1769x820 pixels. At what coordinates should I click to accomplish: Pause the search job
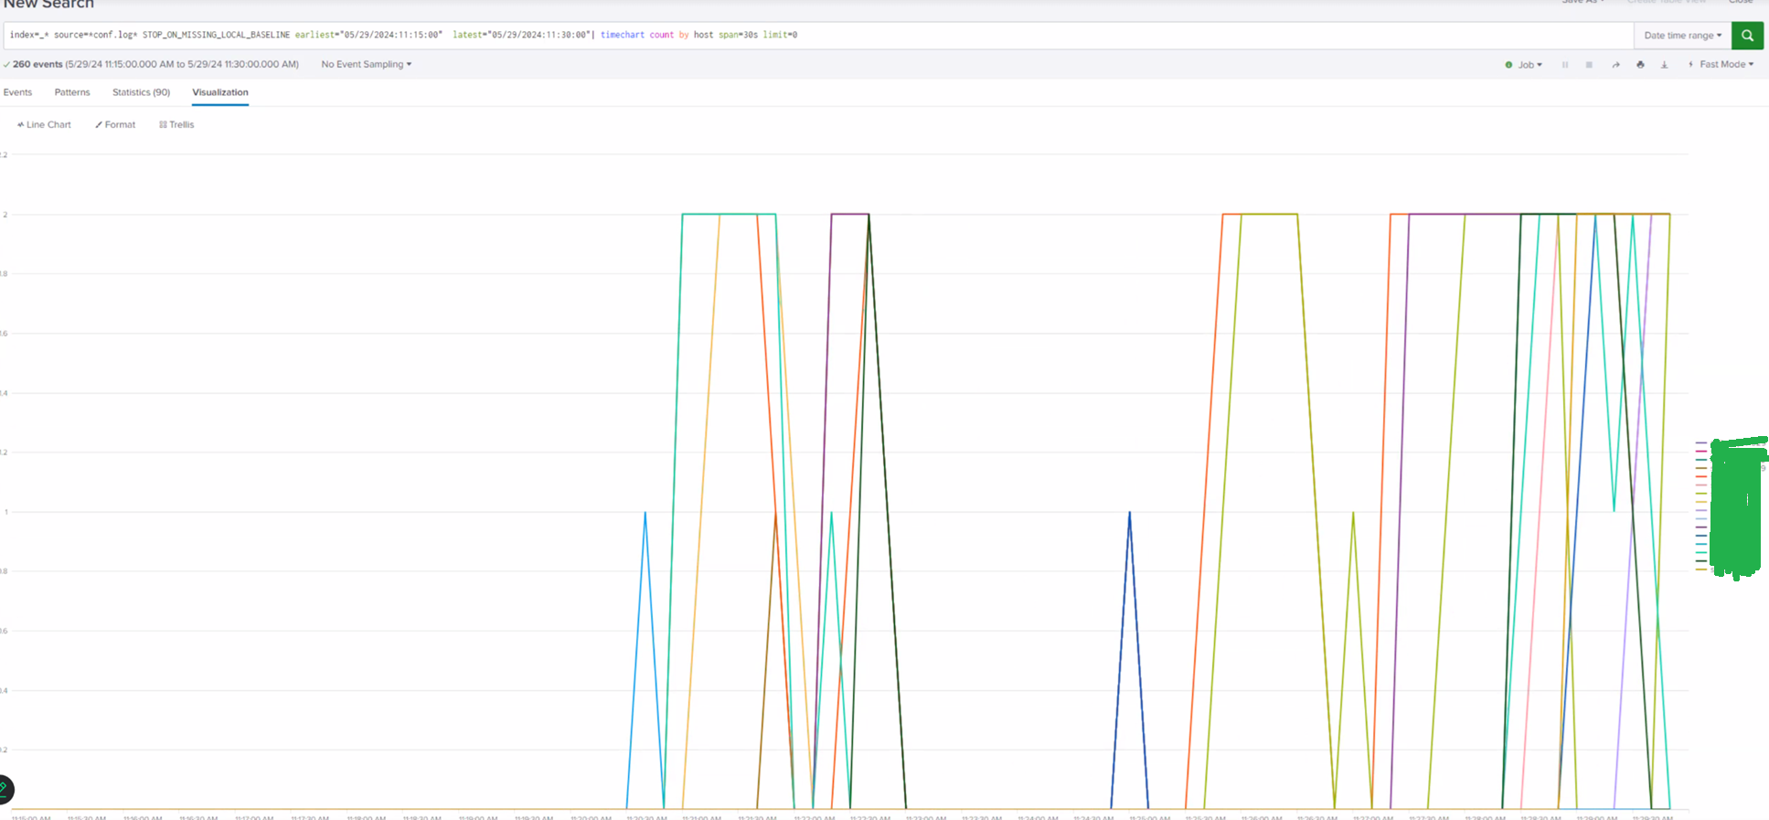pos(1565,65)
